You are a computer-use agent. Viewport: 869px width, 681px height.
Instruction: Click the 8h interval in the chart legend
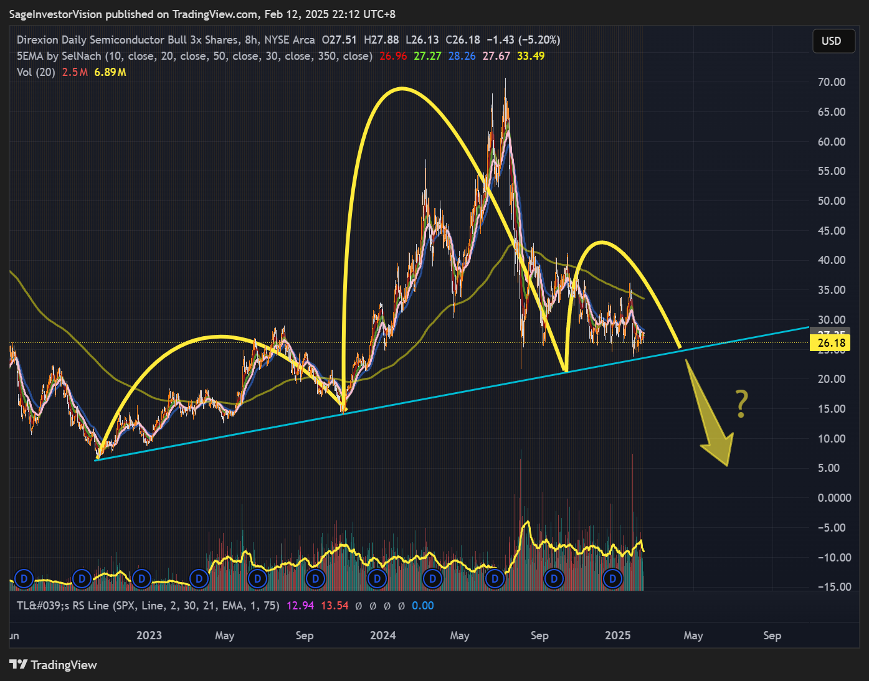point(251,40)
